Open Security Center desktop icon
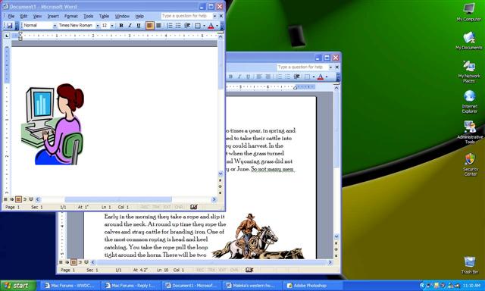Screen dimensions: 485x291 (470, 164)
